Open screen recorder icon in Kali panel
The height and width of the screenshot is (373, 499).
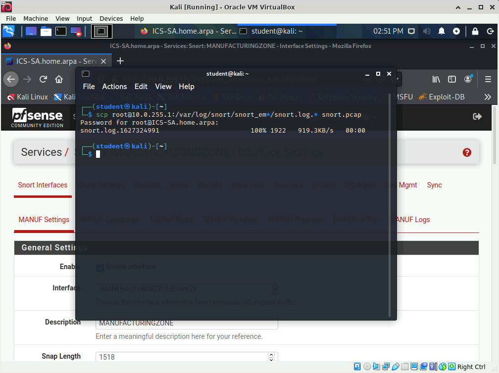[76, 31]
